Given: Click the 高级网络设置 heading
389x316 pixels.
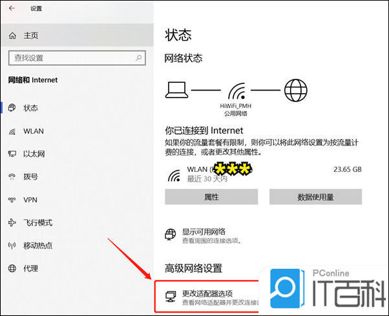Looking at the screenshot, I should point(193,268).
